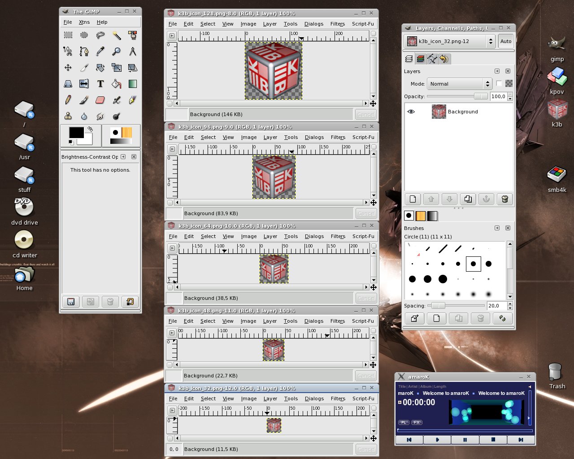574x459 pixels.
Task: Click the play button in amaroK
Action: click(437, 440)
